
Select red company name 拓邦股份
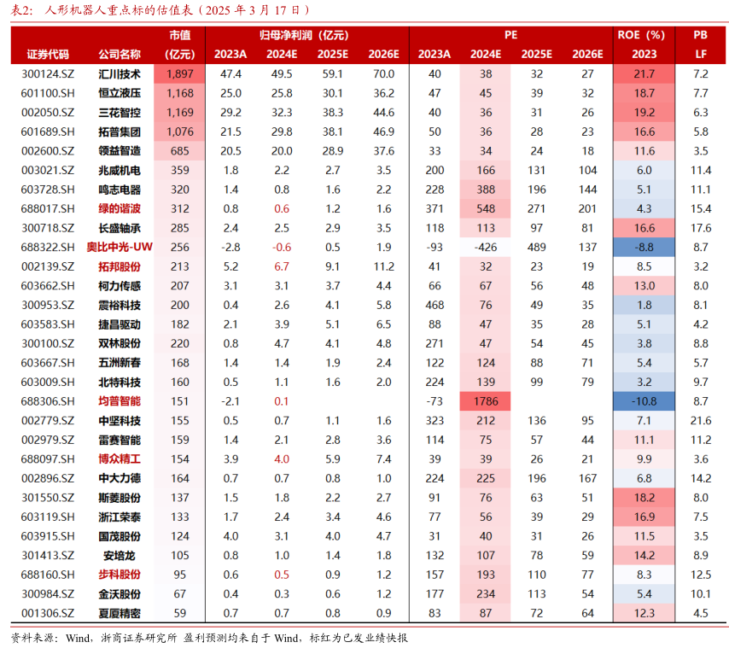tap(120, 267)
